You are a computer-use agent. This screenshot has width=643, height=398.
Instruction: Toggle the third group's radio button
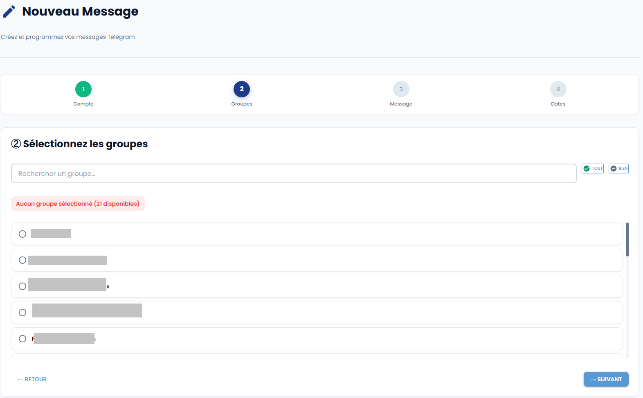(22, 286)
